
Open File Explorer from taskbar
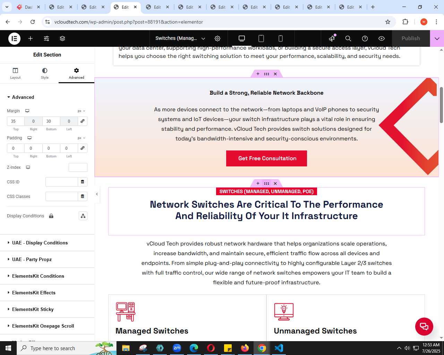coord(126,348)
